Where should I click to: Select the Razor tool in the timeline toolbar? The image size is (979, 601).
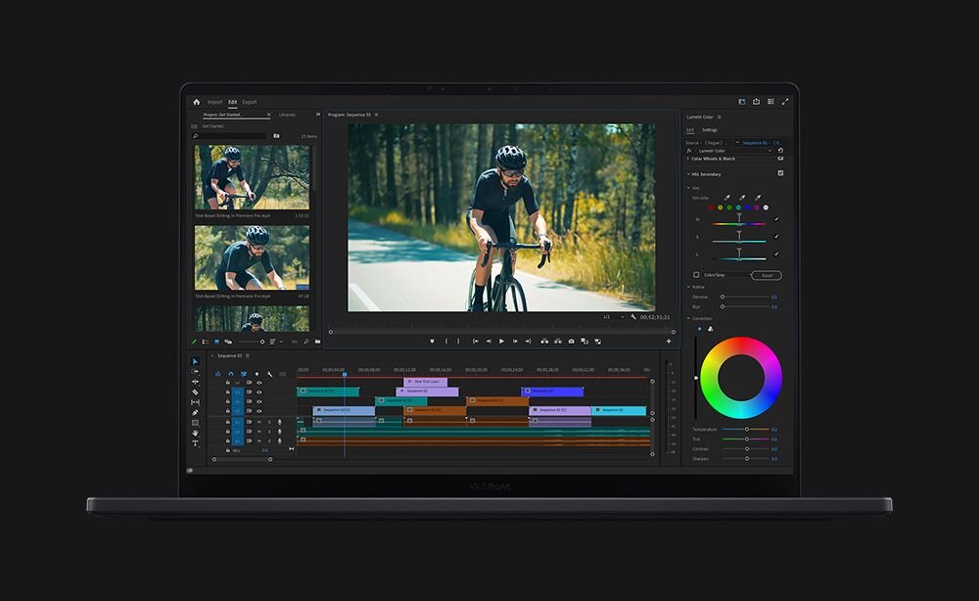click(x=194, y=392)
